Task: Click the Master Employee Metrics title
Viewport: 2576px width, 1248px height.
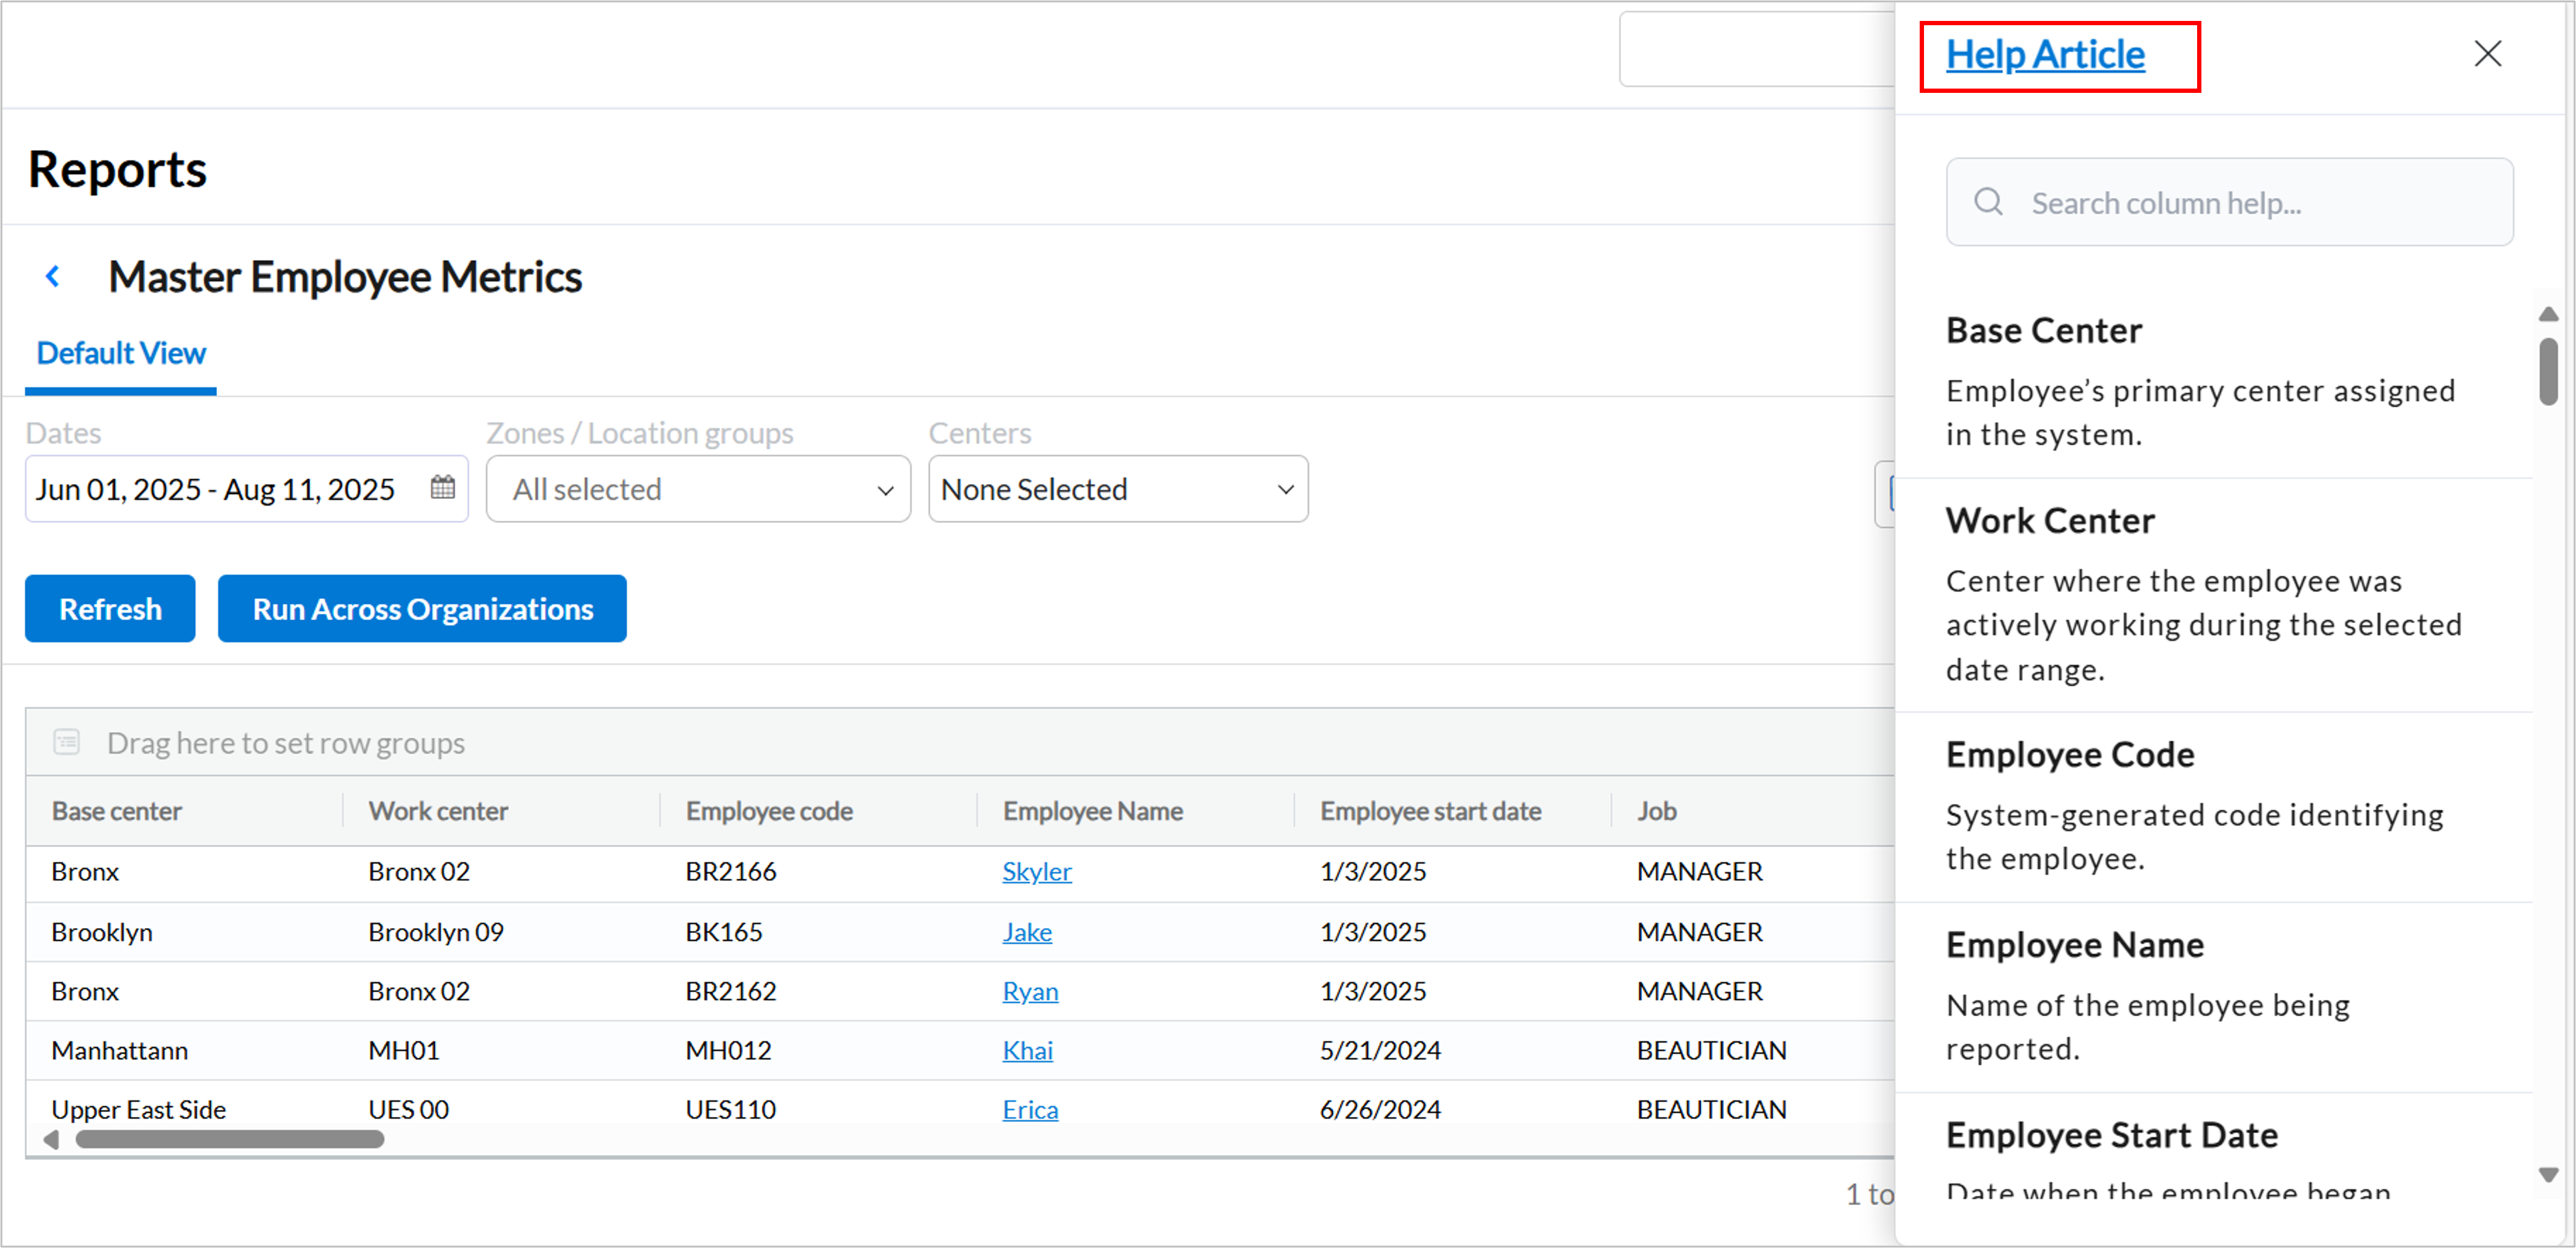Action: [x=345, y=277]
